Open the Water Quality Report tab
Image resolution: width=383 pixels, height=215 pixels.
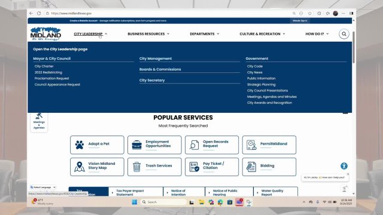coord(276,192)
